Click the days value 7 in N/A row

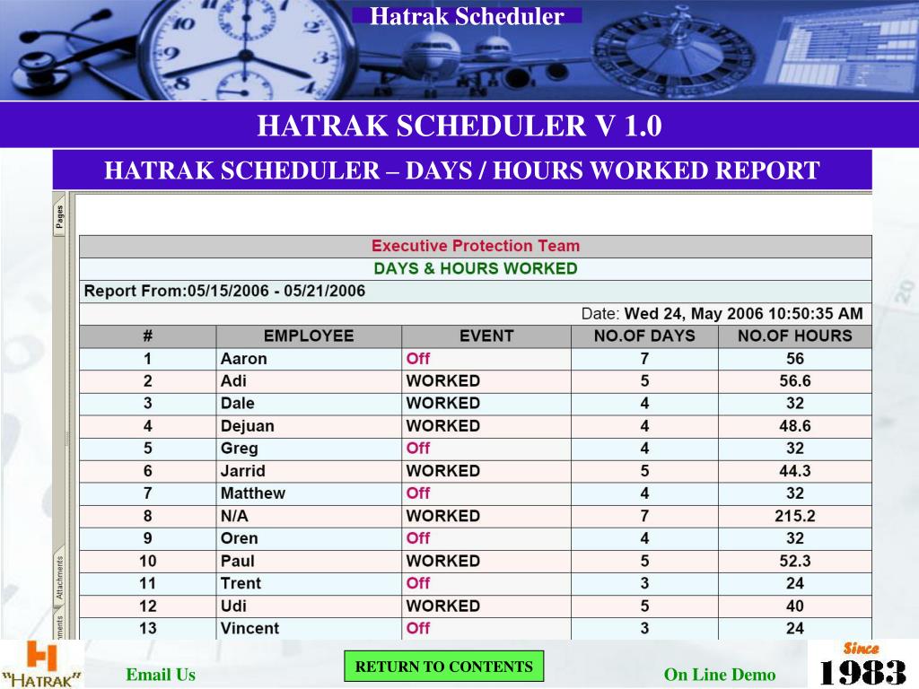pyautogui.click(x=644, y=516)
